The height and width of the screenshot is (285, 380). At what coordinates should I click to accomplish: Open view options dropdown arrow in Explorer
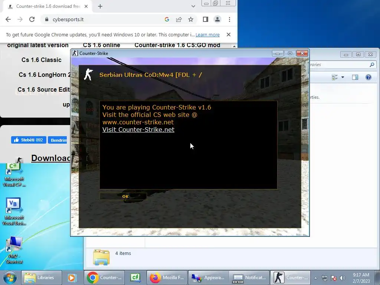343,77
